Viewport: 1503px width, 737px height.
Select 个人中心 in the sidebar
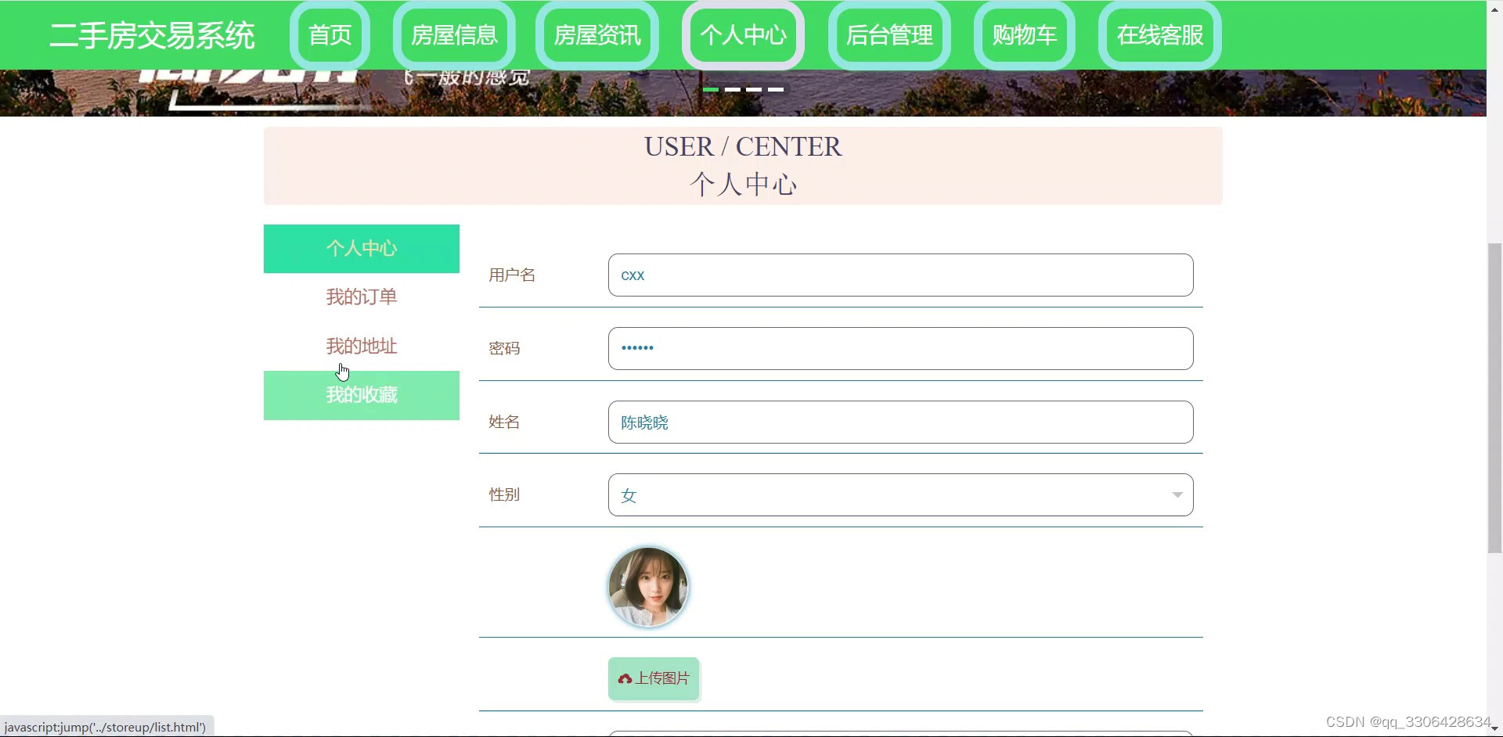[x=361, y=248]
